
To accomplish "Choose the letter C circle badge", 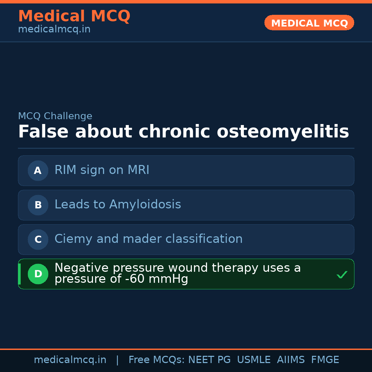I will point(38,239).
